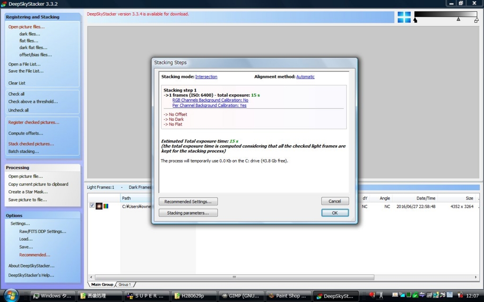484x302 pixels.
Task: Switch to GIMP taskbar button
Action: (241, 296)
